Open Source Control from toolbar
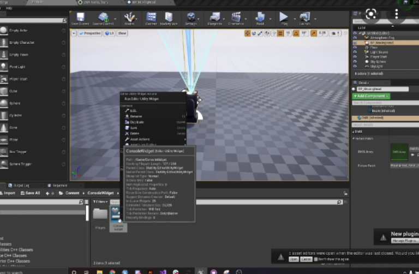 (x=103, y=19)
